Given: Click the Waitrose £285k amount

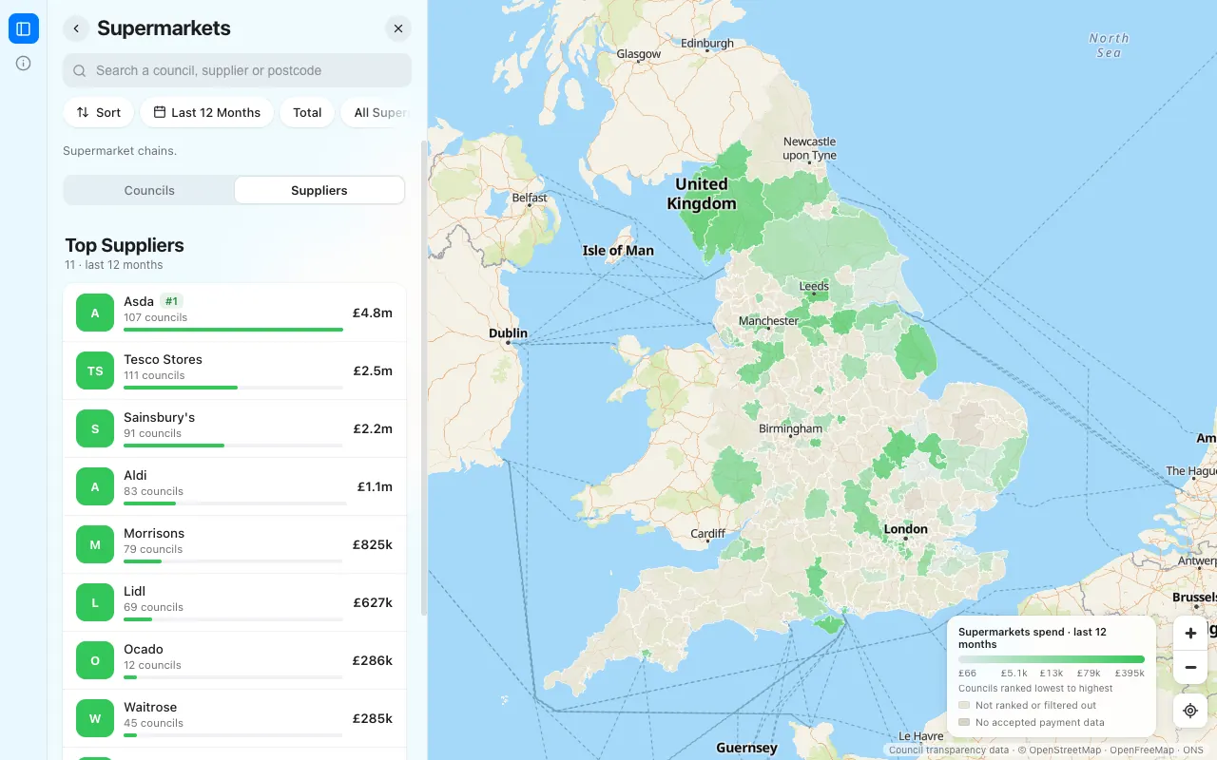Looking at the screenshot, I should [373, 718].
